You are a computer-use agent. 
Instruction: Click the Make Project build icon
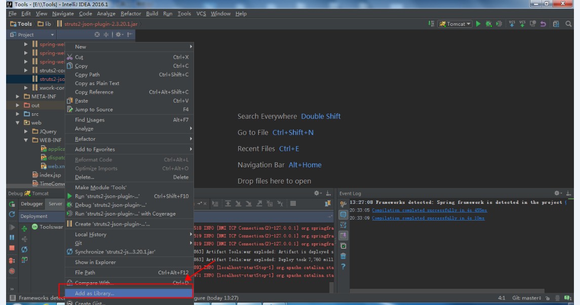pyautogui.click(x=431, y=24)
